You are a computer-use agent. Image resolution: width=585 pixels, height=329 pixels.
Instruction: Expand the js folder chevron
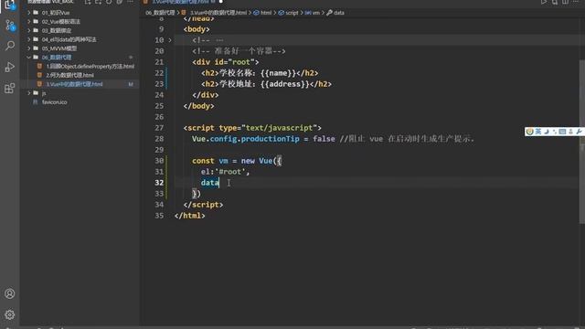[x=29, y=93]
